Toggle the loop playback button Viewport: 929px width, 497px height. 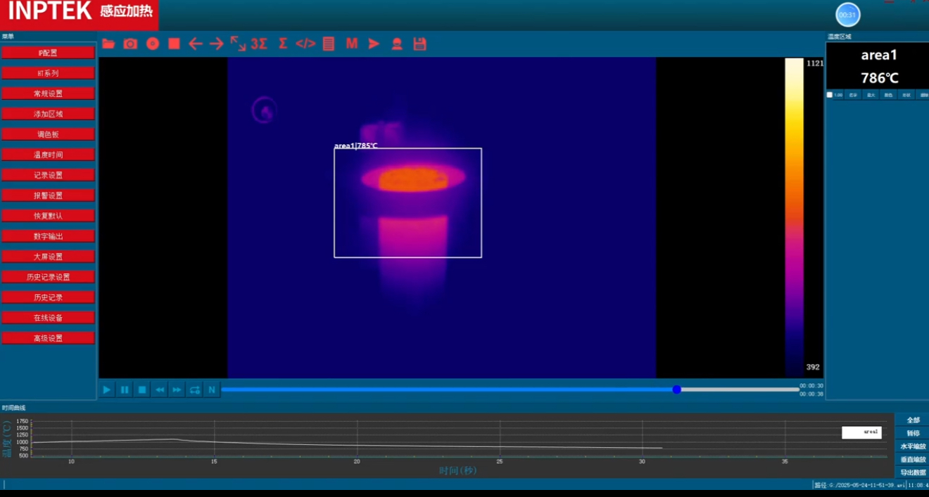click(x=194, y=389)
